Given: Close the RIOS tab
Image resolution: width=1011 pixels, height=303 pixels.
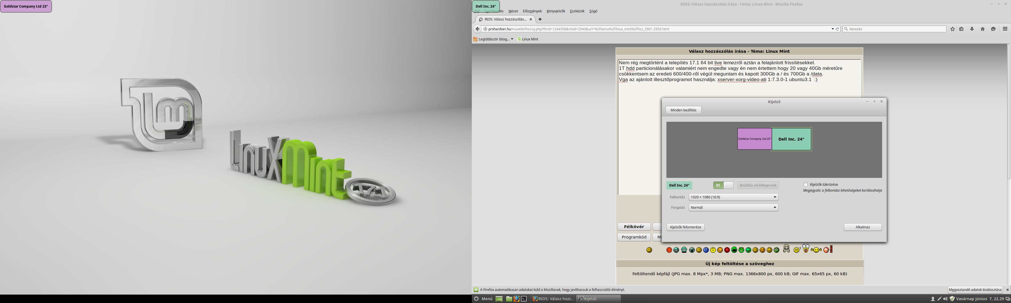Looking at the screenshot, I should [x=530, y=19].
